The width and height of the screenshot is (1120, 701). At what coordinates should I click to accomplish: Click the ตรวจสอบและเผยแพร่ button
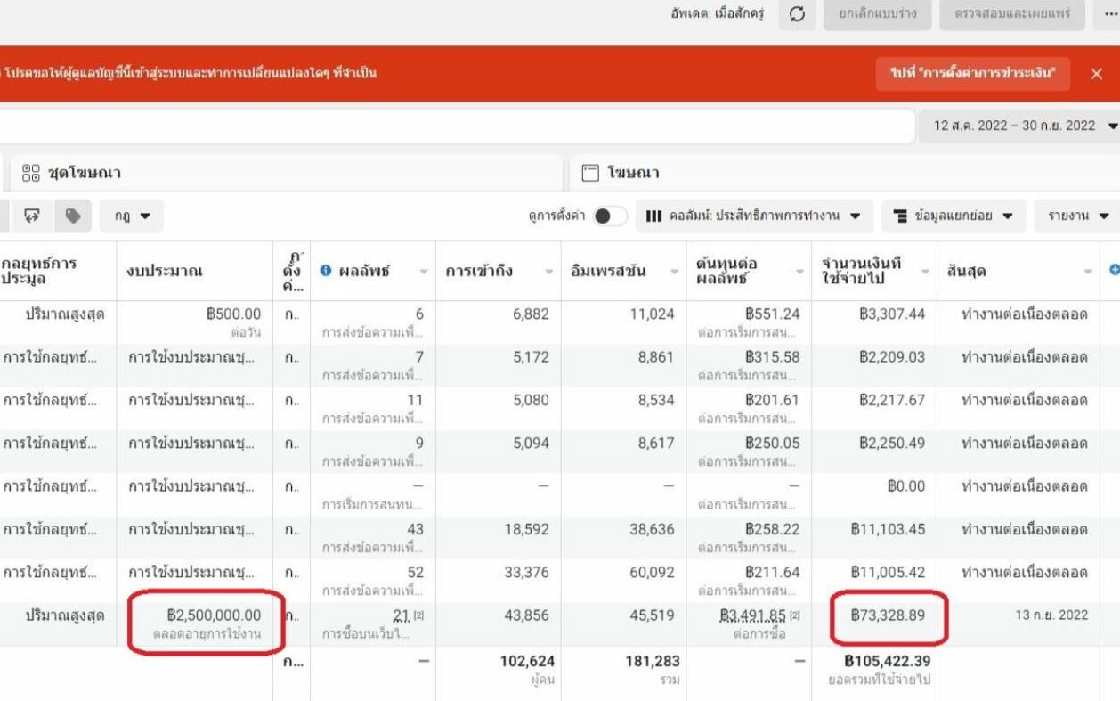[1011, 14]
